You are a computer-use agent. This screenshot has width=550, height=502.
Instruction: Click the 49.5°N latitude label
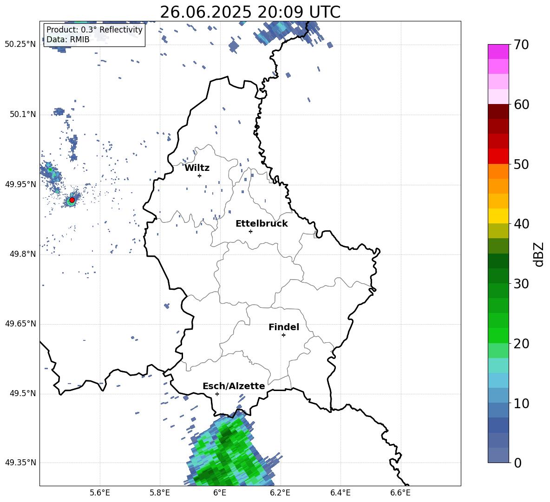tap(23, 393)
